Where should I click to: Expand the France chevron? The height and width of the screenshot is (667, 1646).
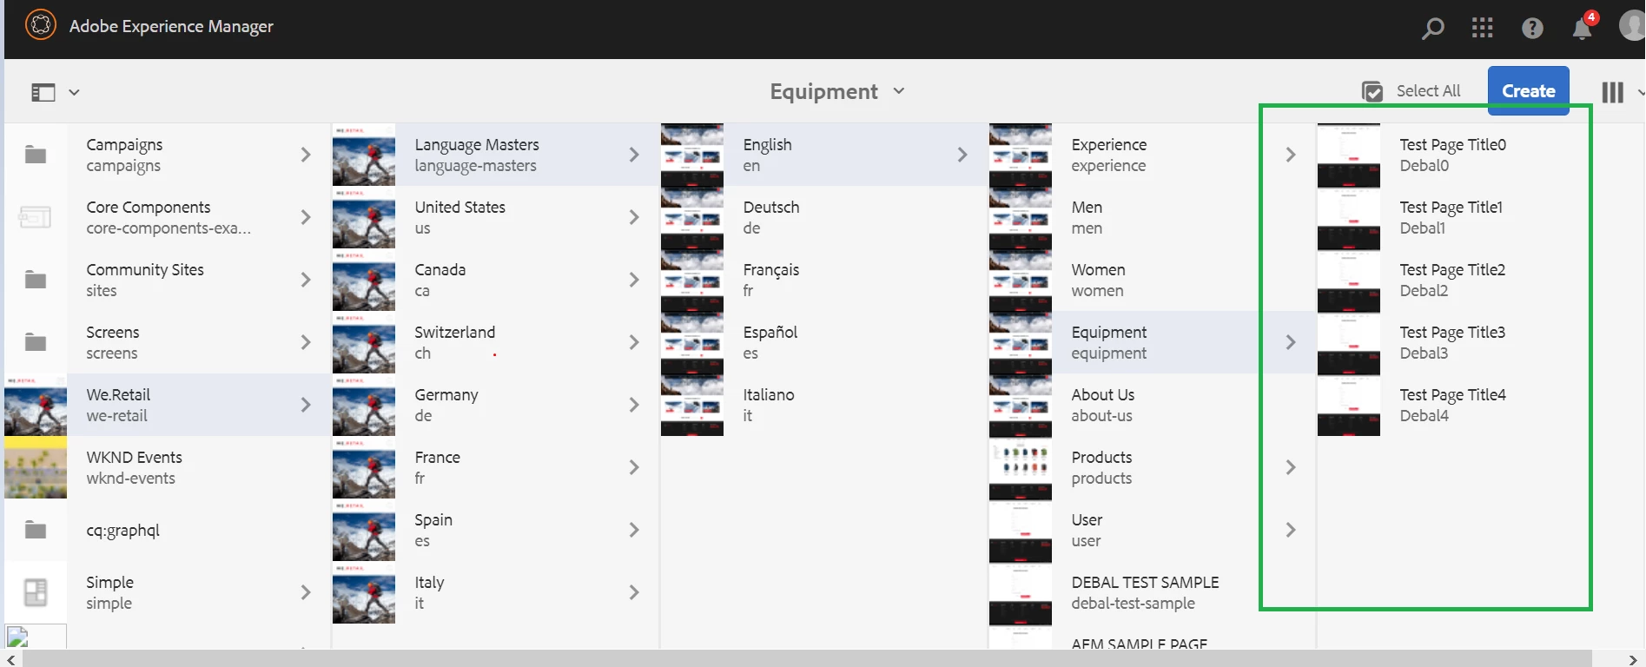[x=634, y=467]
